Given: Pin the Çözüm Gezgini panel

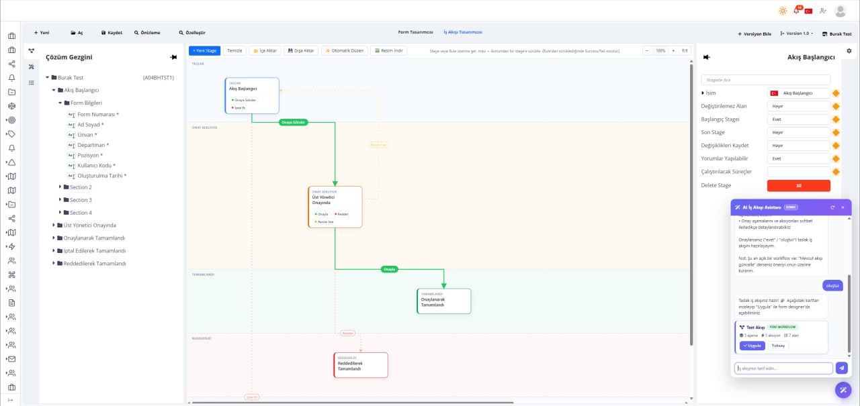Looking at the screenshot, I should tap(173, 58).
